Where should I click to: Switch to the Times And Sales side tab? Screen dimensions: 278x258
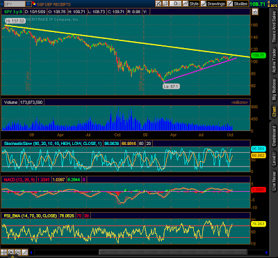pos(274,27)
